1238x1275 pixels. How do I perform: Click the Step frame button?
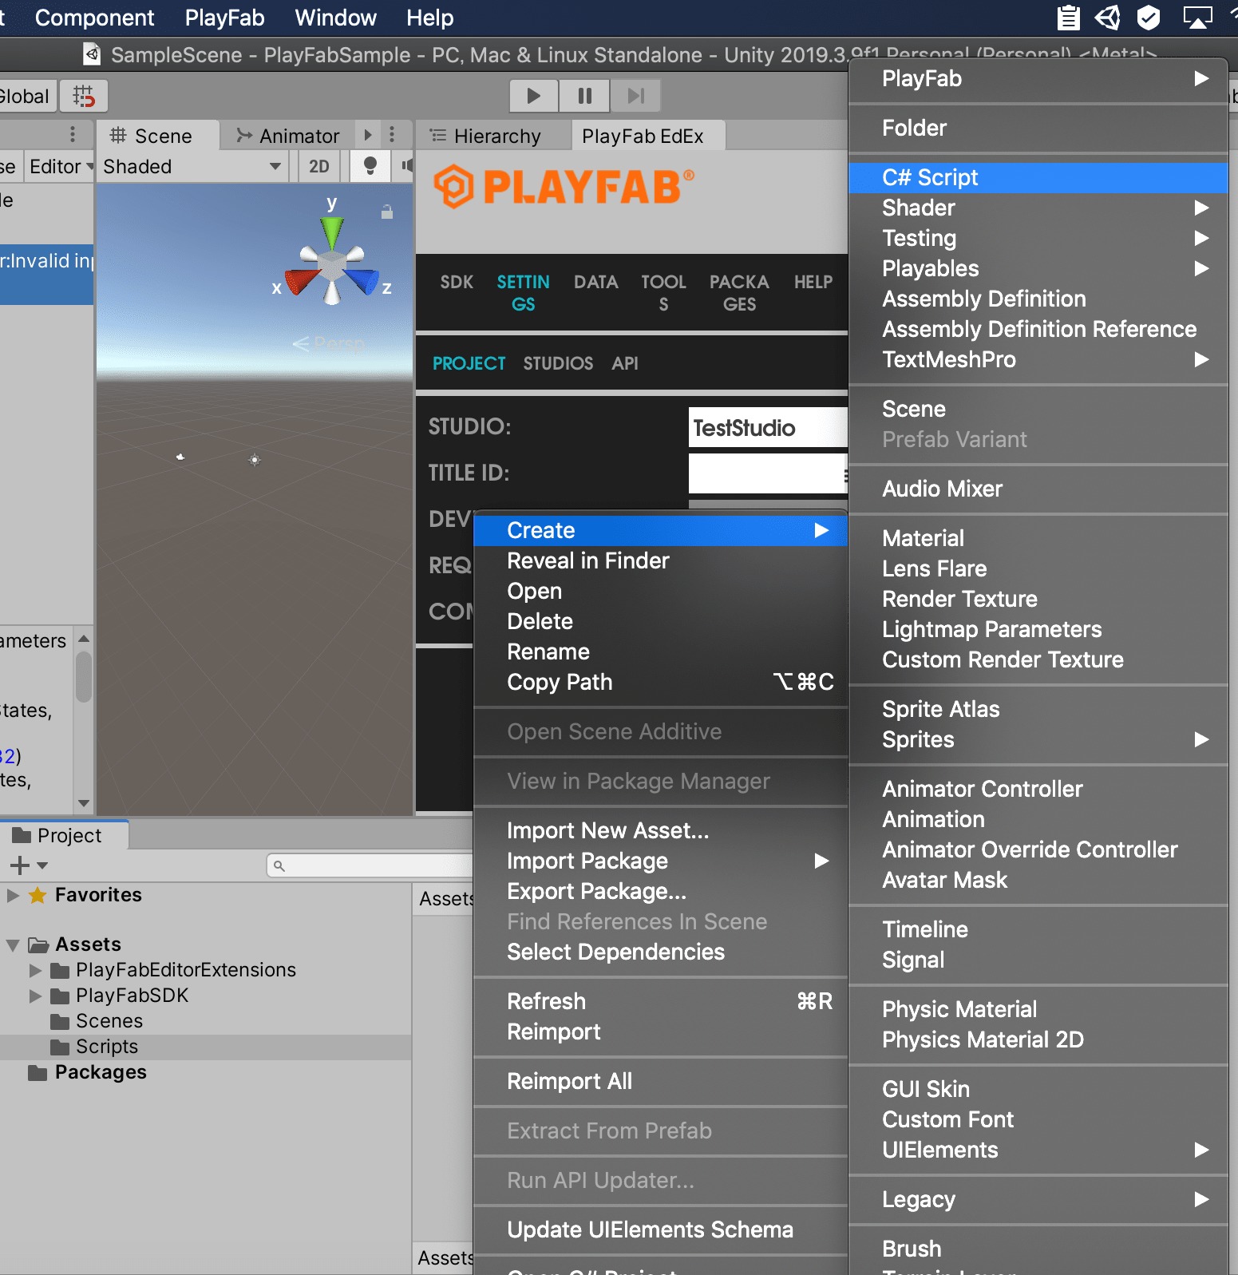click(x=635, y=96)
